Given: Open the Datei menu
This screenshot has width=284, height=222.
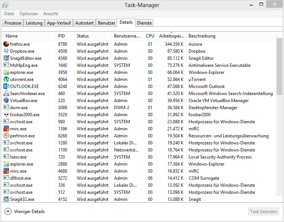Looking at the screenshot, I should pyautogui.click(x=9, y=14).
